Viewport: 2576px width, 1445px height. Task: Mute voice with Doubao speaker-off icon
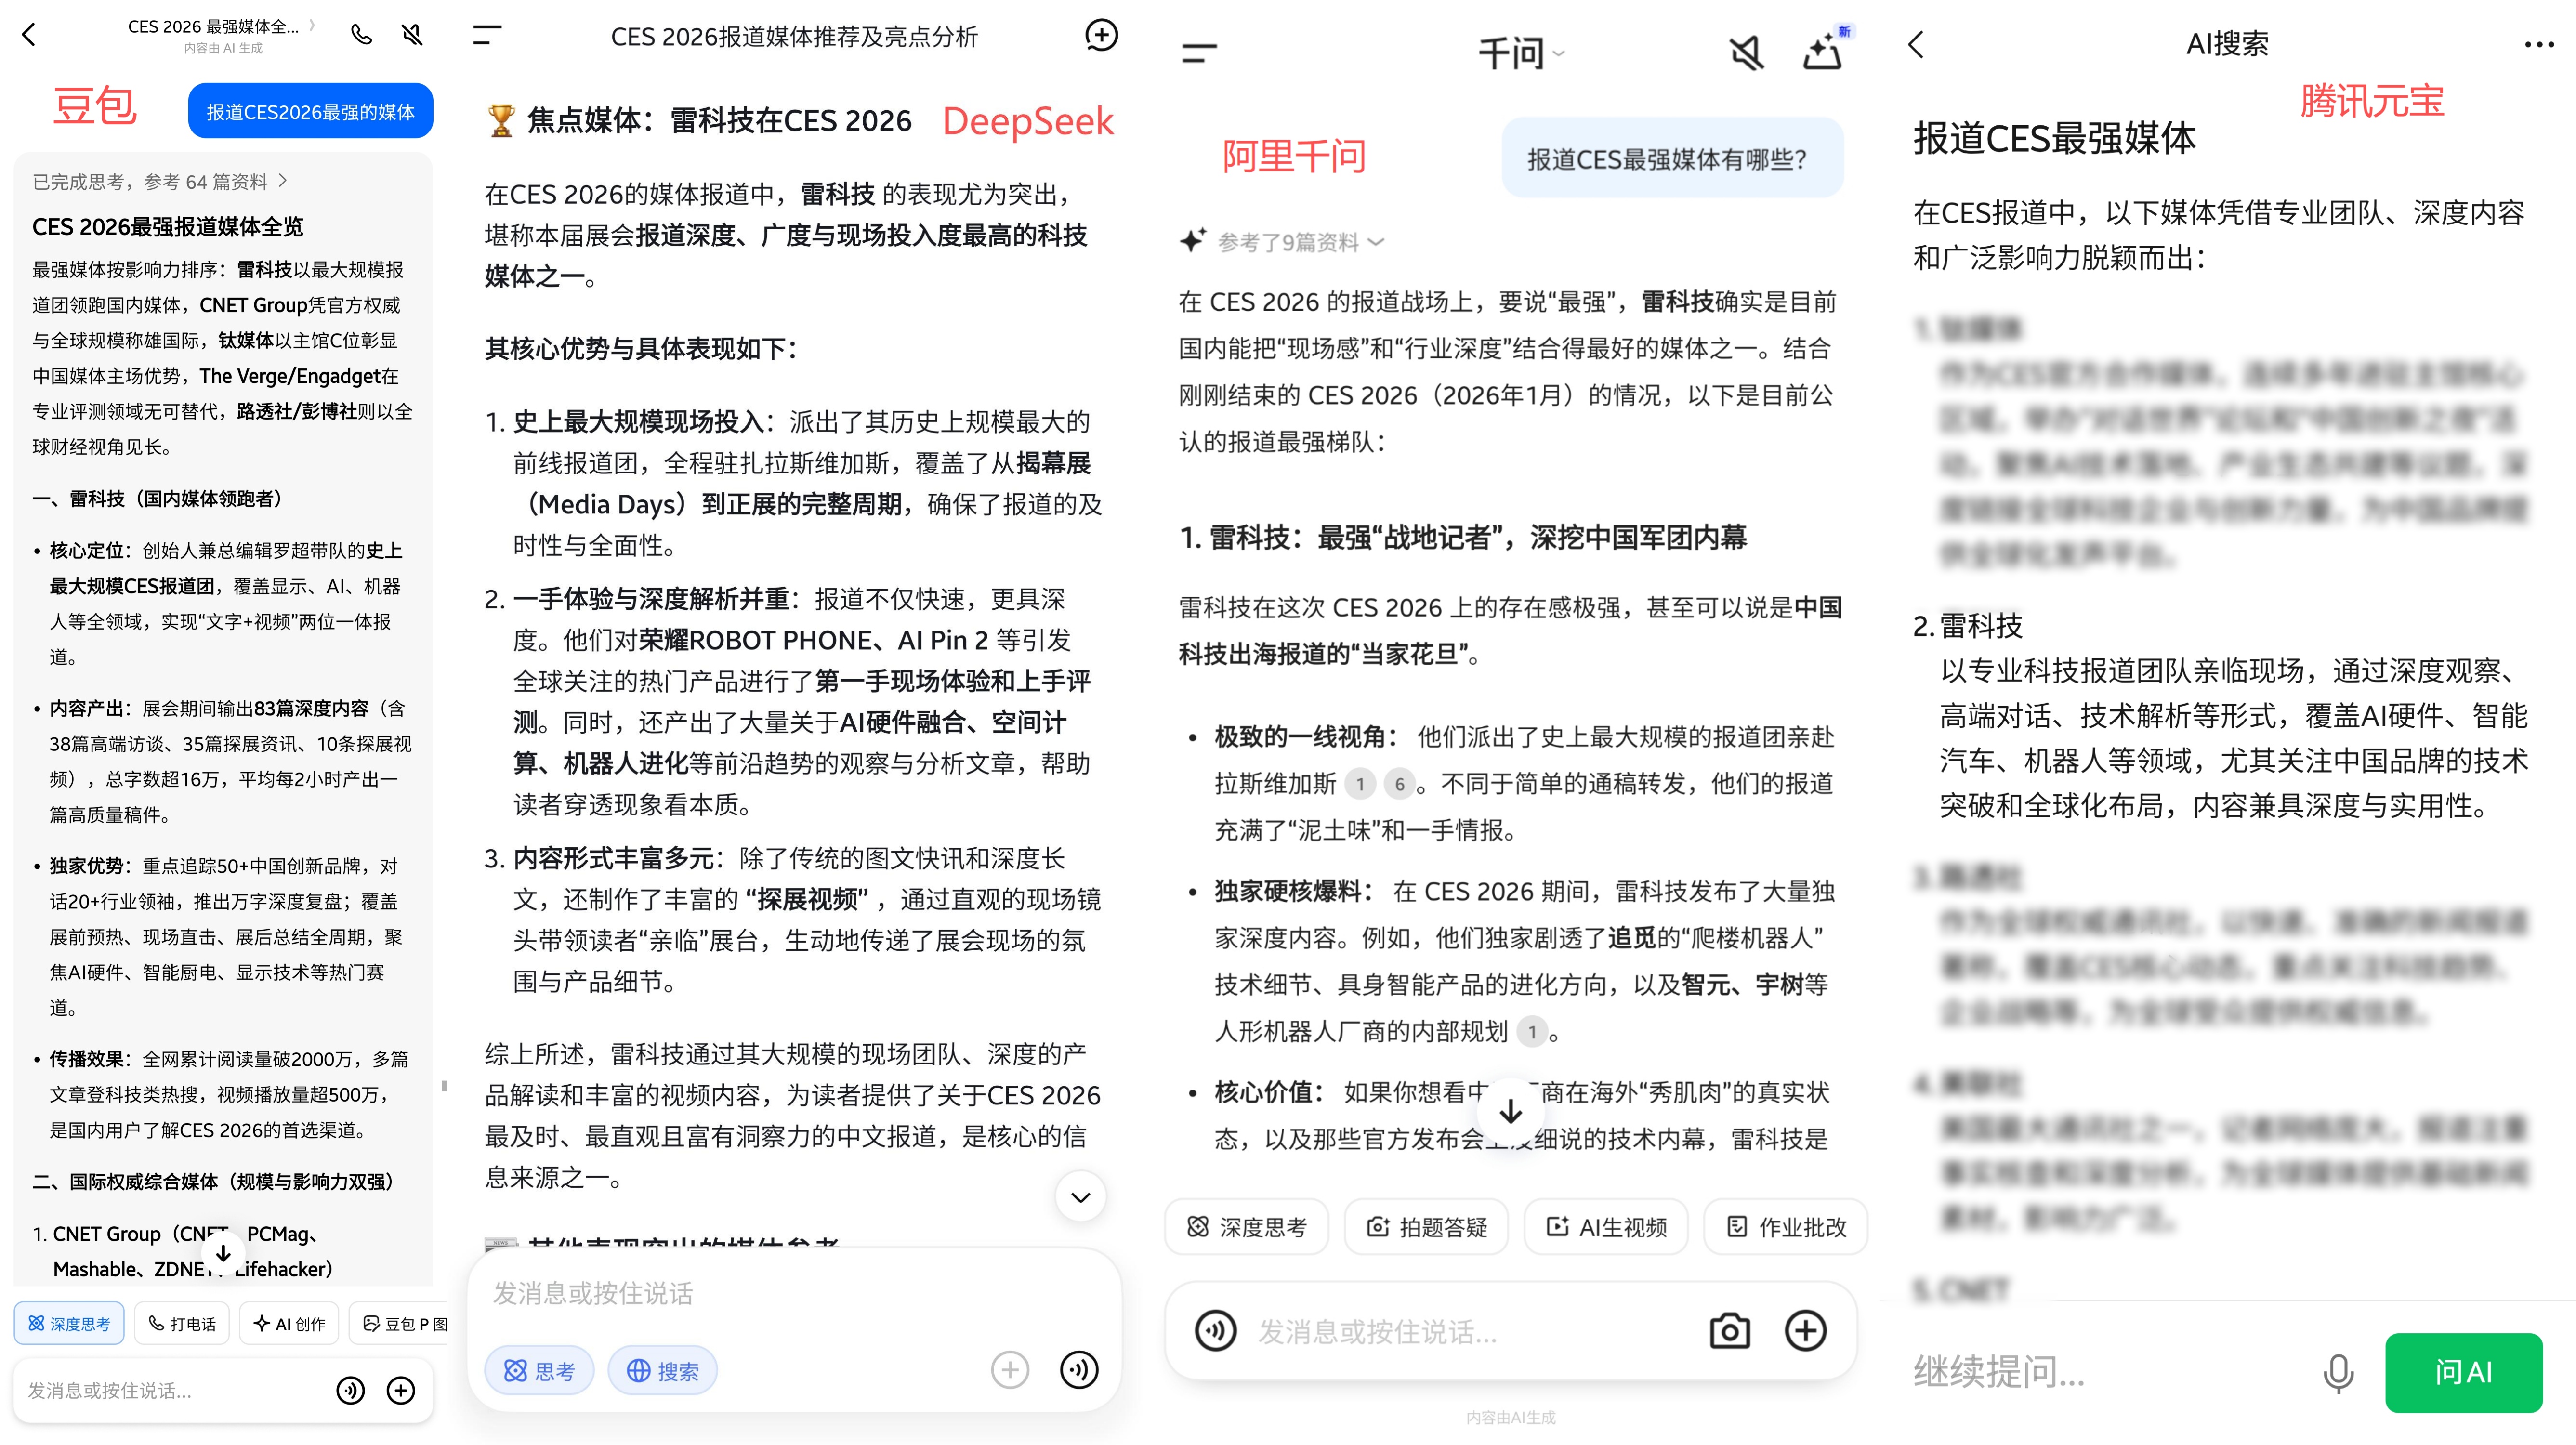pyautogui.click(x=412, y=35)
